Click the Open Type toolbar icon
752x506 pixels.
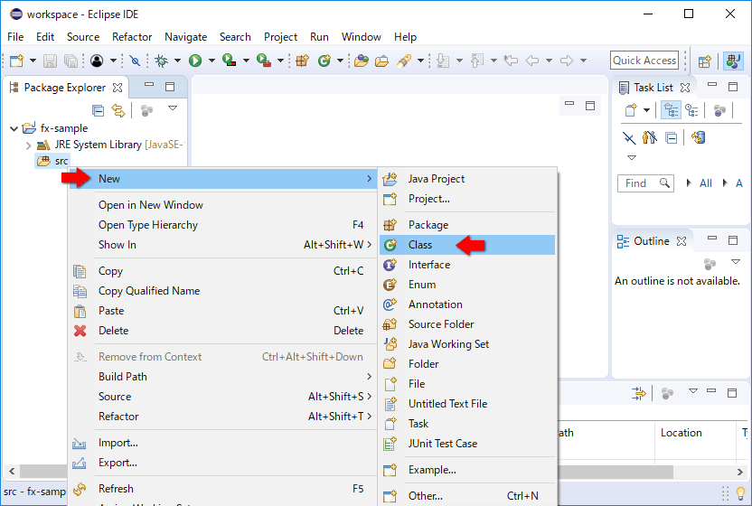pyautogui.click(x=362, y=61)
